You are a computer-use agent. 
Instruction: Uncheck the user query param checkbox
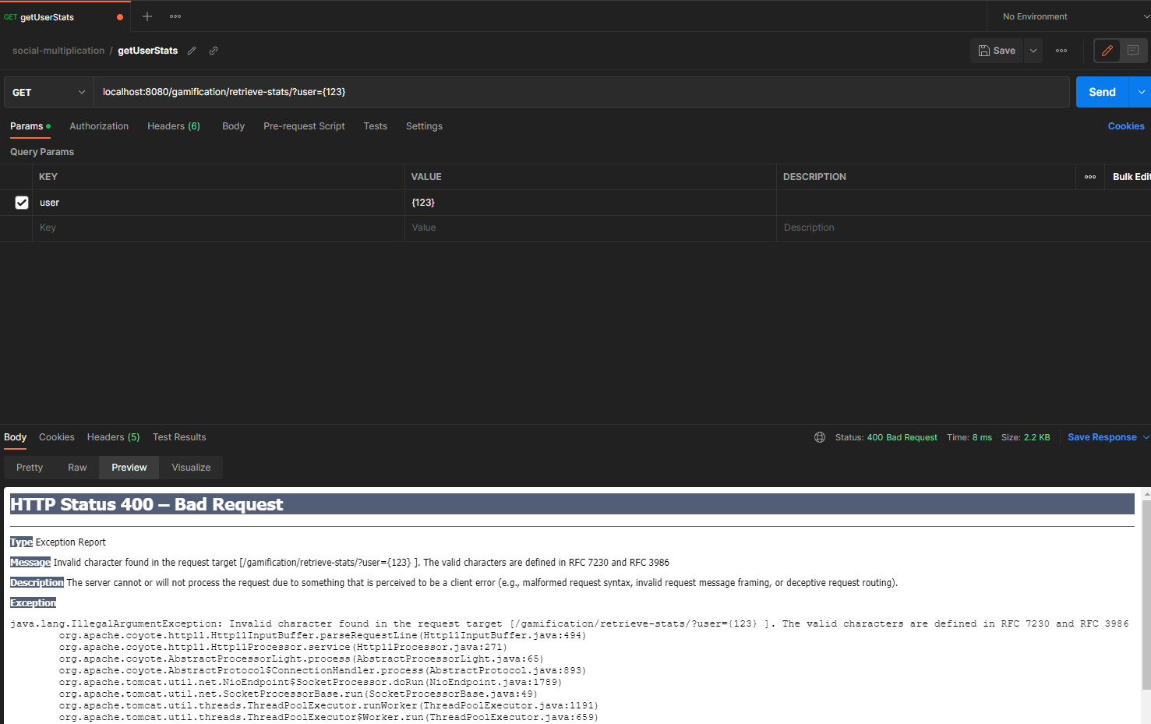click(x=22, y=203)
